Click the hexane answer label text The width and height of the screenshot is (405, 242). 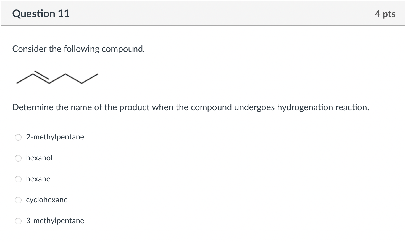pyautogui.click(x=38, y=179)
